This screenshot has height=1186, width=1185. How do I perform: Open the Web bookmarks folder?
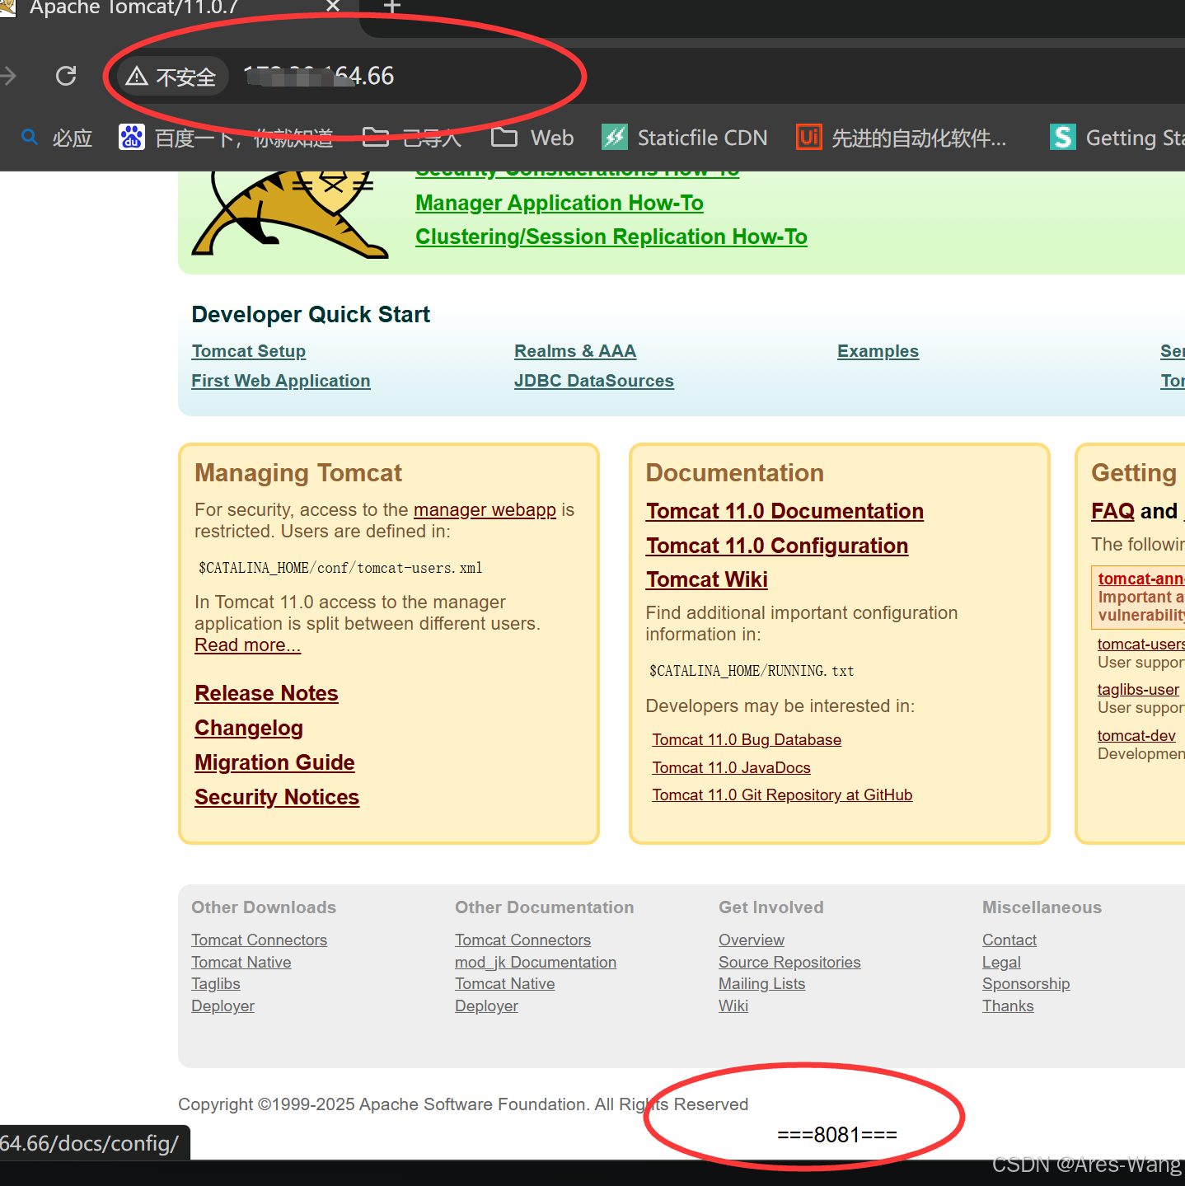tap(532, 138)
